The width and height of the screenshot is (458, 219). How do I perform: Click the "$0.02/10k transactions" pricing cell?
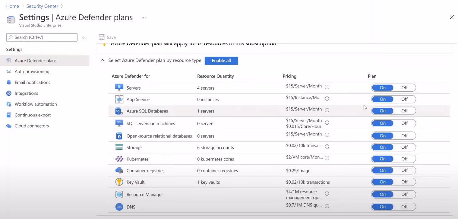tap(308, 182)
